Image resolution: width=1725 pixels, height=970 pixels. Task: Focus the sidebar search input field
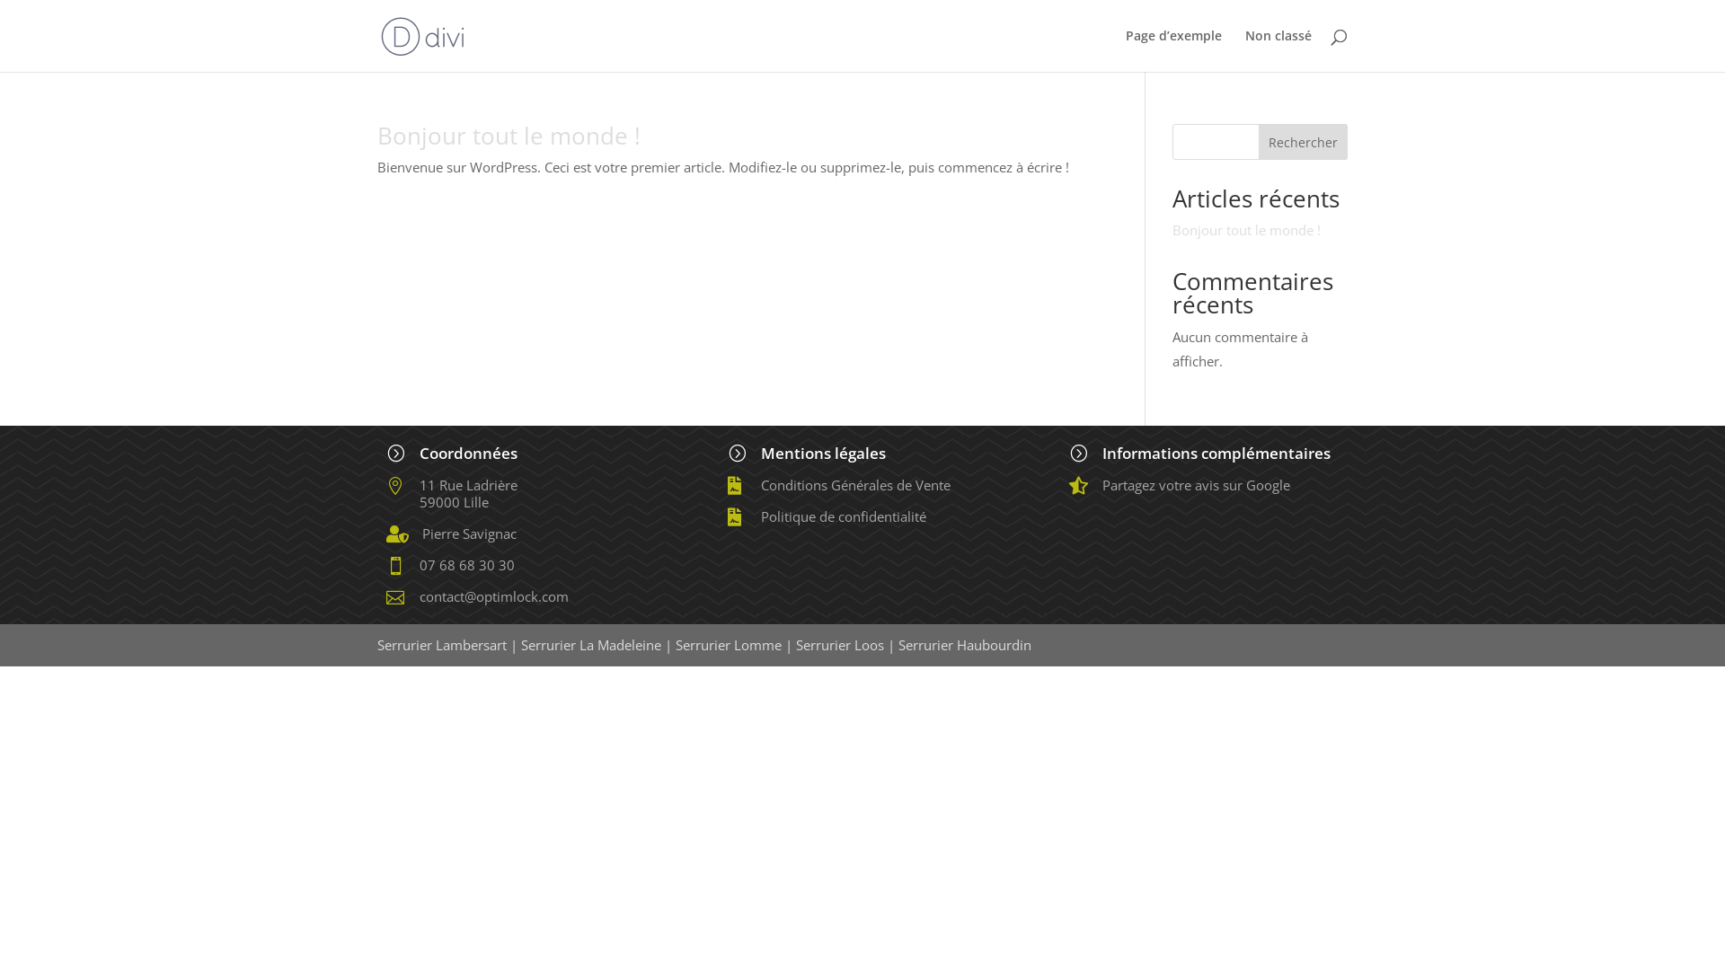tap(1216, 142)
